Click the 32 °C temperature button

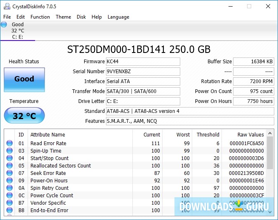(x=24, y=116)
